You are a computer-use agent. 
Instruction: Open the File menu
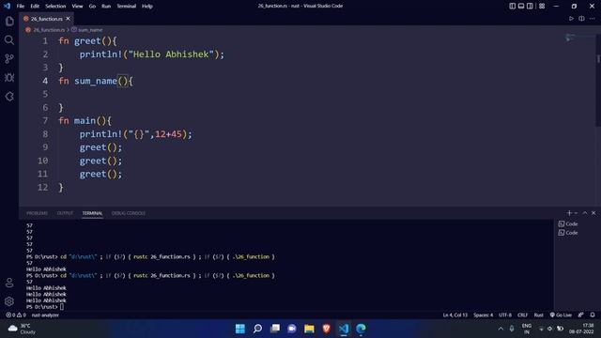click(x=21, y=6)
